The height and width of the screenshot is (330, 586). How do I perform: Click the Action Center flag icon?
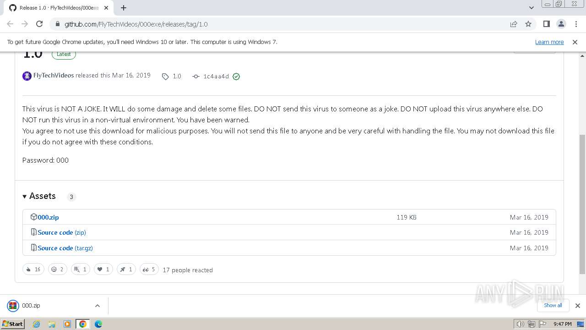tap(542, 324)
